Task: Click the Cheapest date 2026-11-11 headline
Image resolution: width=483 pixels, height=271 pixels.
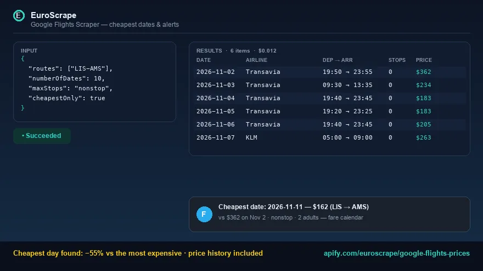Action: tap(294, 207)
